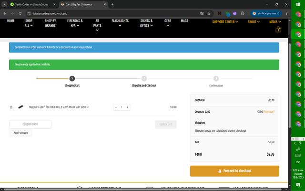This screenshot has height=191, width=305.
Task: Bookmark this page with the star icon
Action: tap(209, 13)
